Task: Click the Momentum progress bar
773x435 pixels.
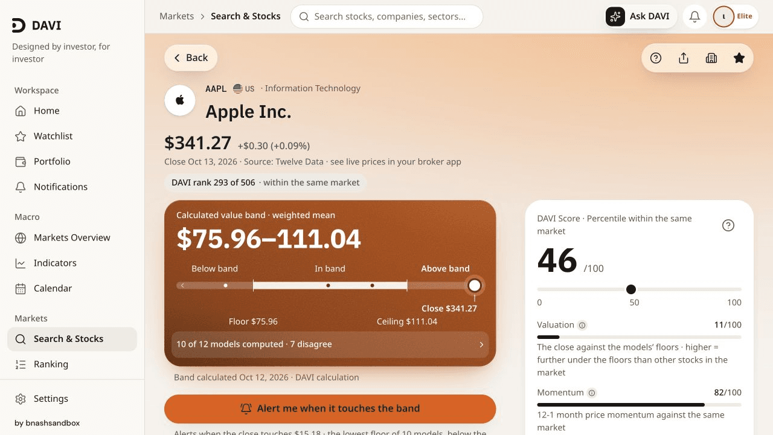Action: (x=639, y=405)
